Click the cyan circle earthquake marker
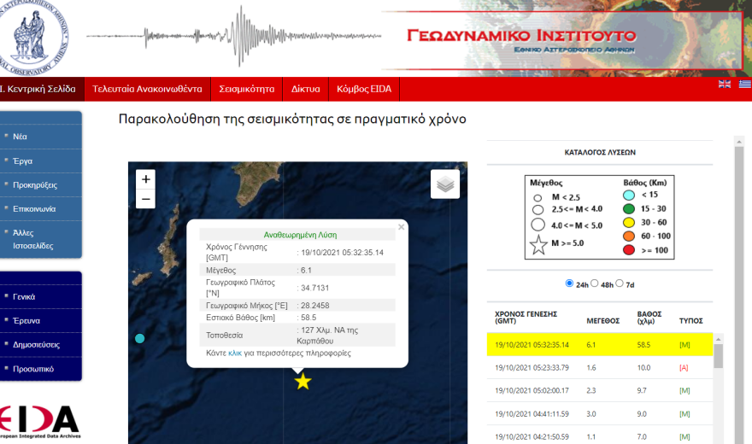 coord(140,339)
